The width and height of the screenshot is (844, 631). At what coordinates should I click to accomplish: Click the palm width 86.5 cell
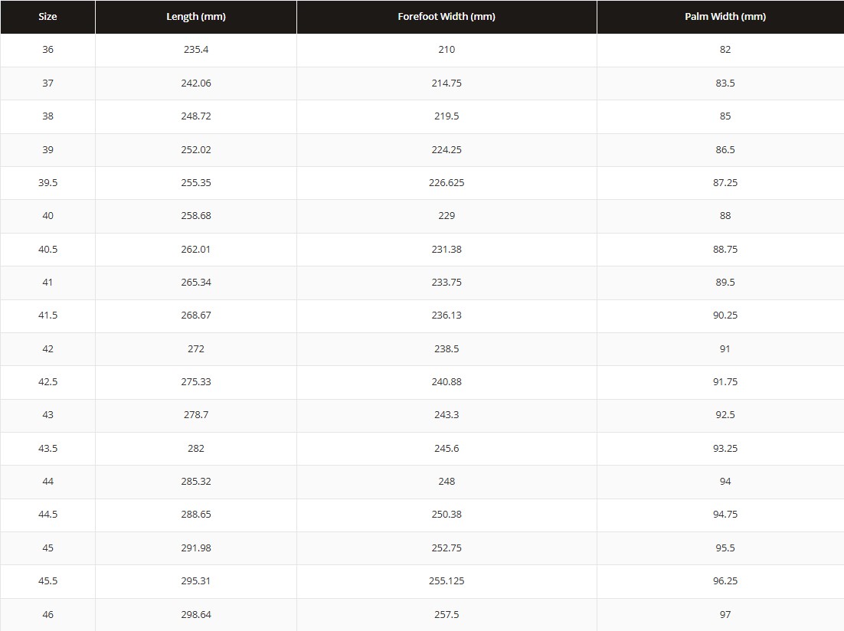725,149
